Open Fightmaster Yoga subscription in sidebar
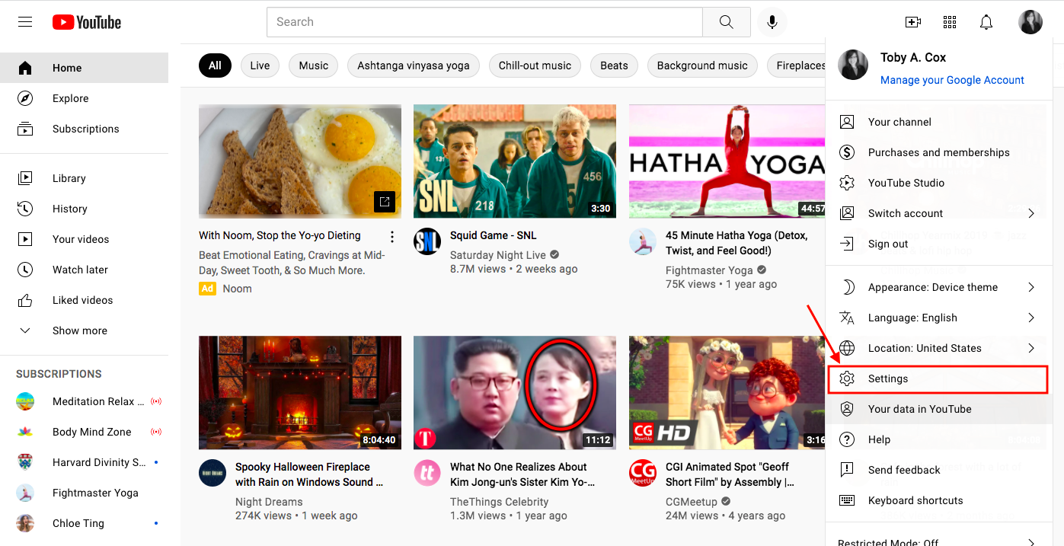 (x=84, y=493)
